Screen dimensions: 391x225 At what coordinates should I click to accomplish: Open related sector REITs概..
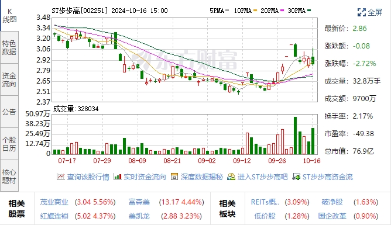(x=265, y=202)
